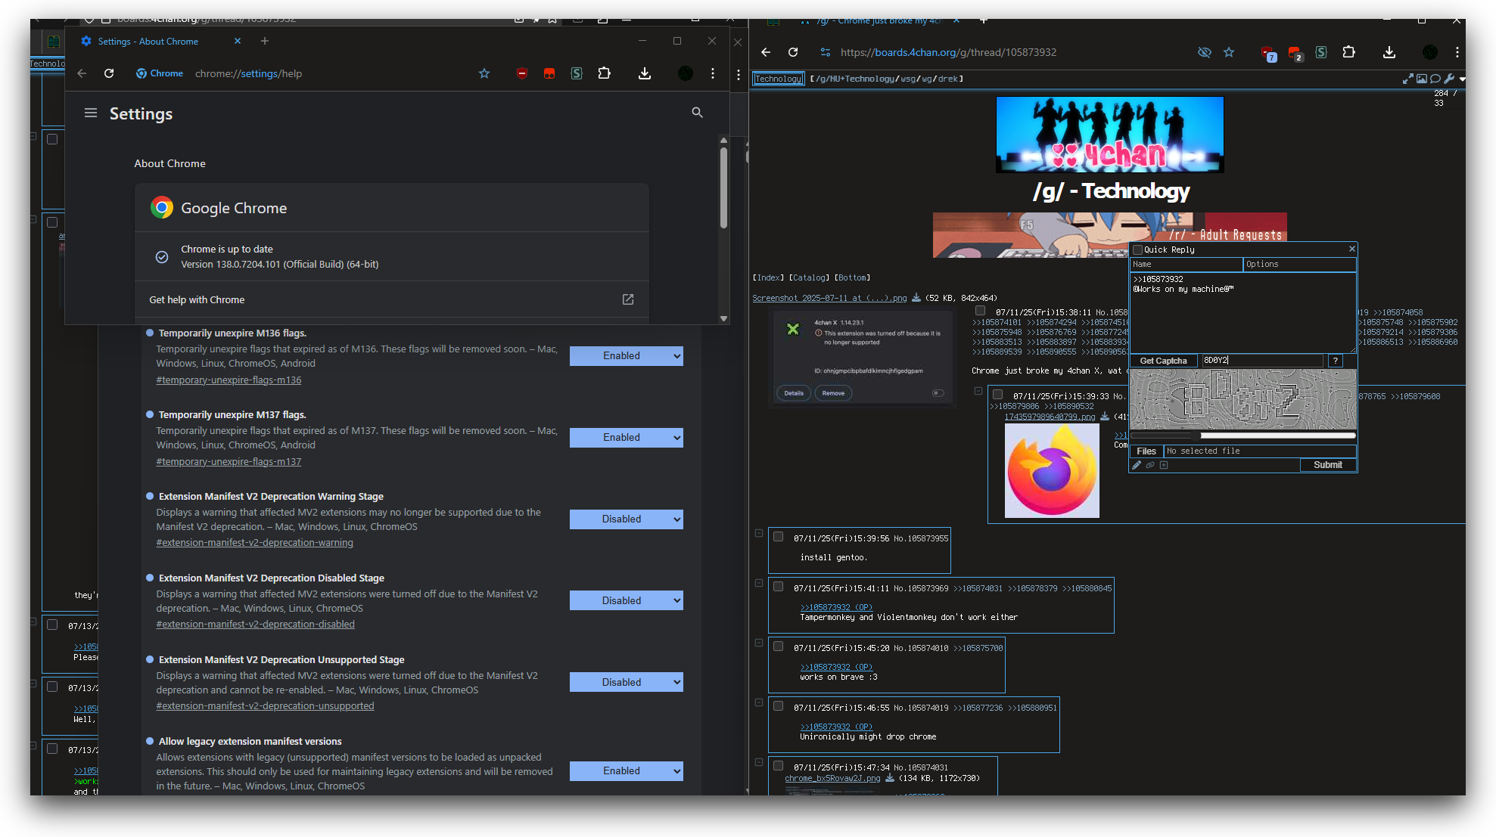Open Downloads in the 4chan window toolbar
Image resolution: width=1496 pixels, height=837 pixels.
(x=1389, y=52)
